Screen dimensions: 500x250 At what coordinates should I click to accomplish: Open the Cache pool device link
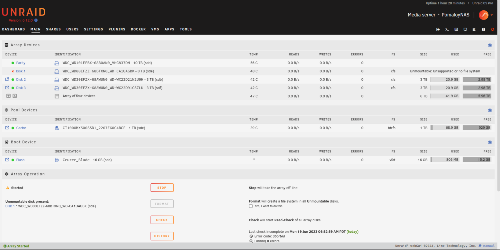point(21,128)
